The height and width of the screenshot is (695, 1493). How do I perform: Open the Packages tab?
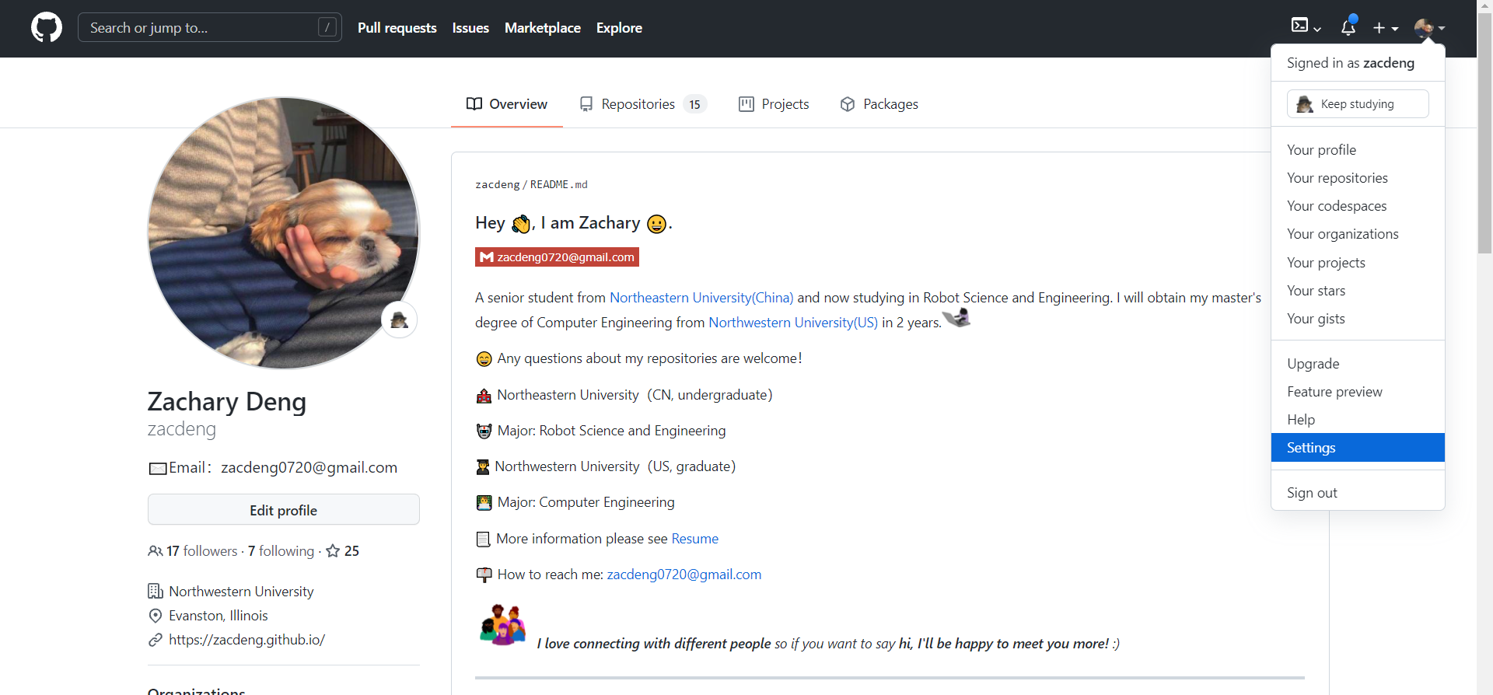pyautogui.click(x=879, y=104)
